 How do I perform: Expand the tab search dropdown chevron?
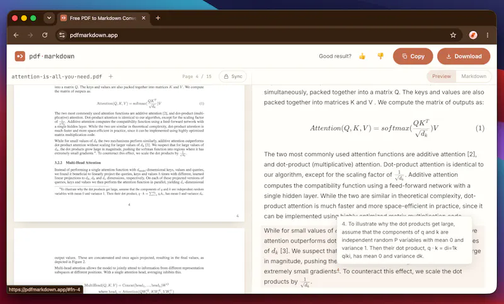49,18
